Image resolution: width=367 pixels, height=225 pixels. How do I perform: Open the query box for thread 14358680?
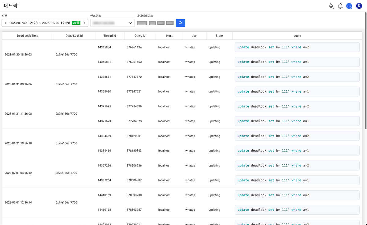tap(297, 91)
